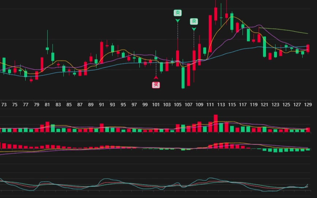This screenshot has height=198, width=317.
Task: Click x-axis label 101
Action: (156, 104)
